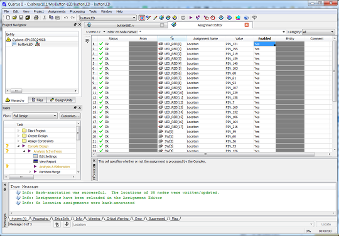The width and height of the screenshot is (339, 236).
Task: Click the blue help question mark toolbar icon
Action: click(246, 18)
